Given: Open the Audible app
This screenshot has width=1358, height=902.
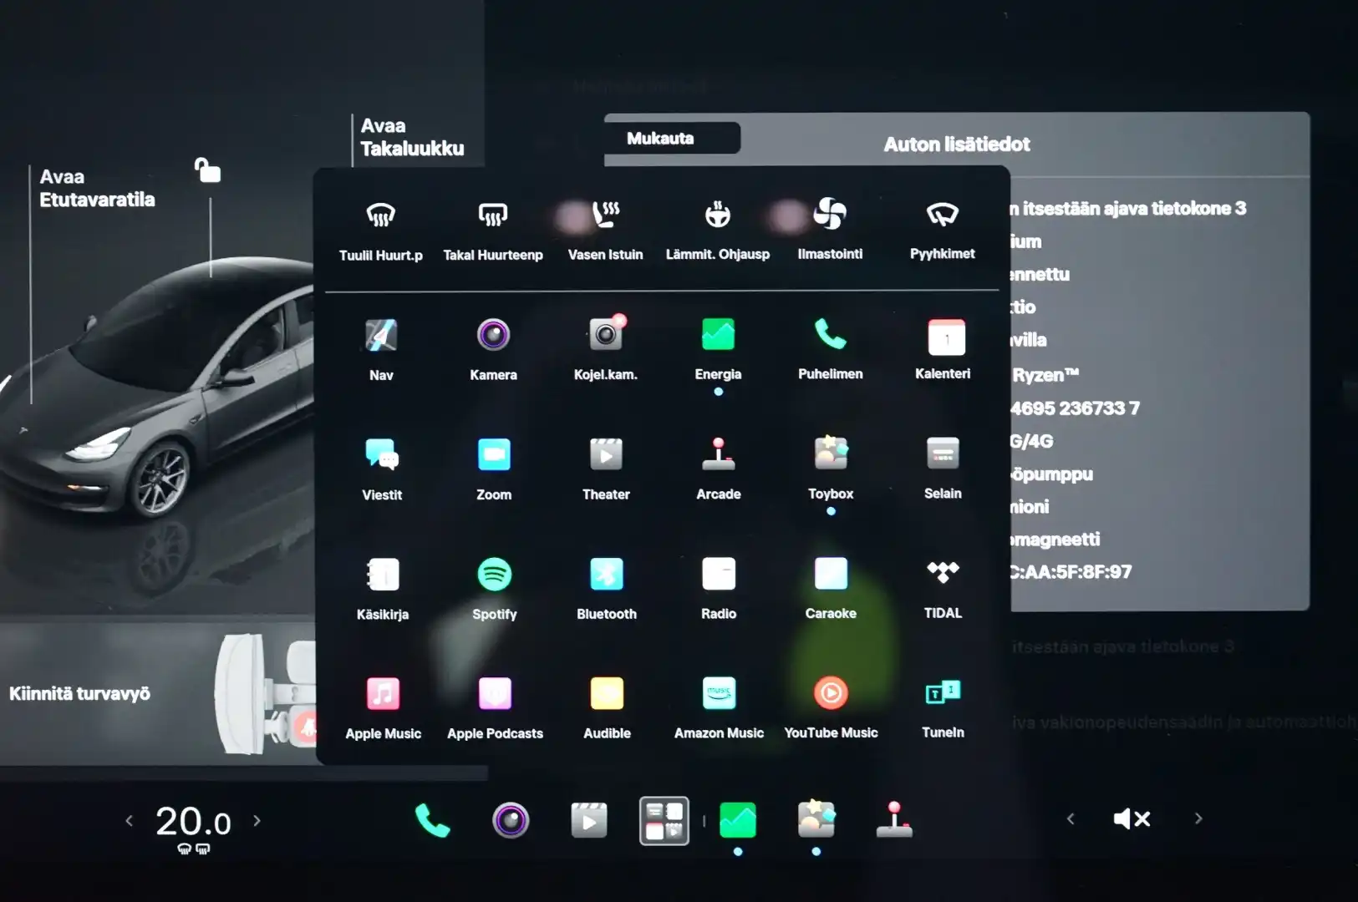Looking at the screenshot, I should (x=607, y=708).
